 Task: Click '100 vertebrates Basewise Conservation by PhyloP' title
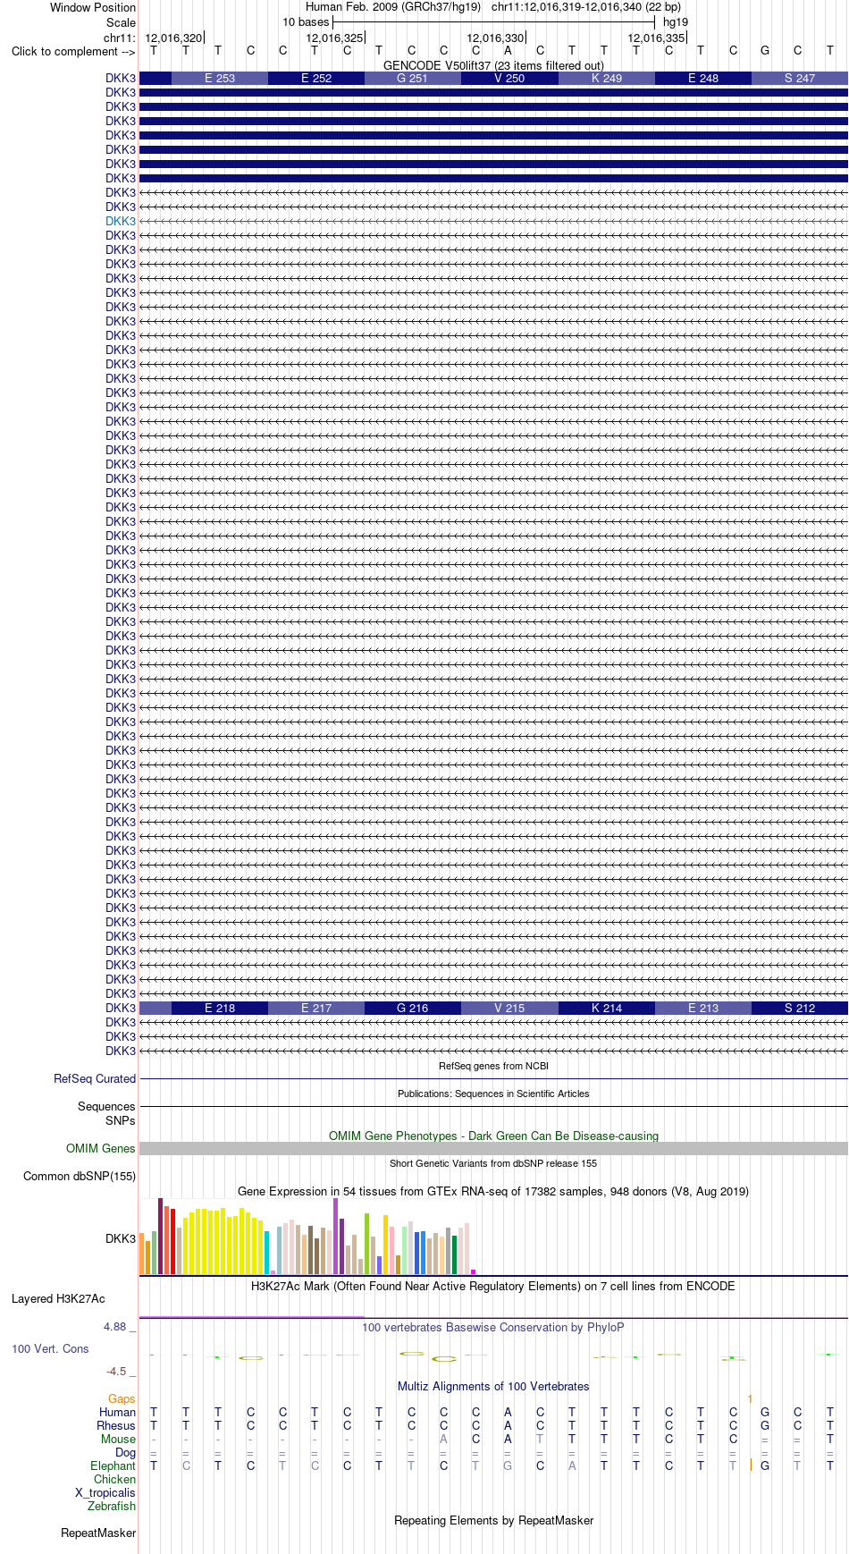(x=493, y=1327)
